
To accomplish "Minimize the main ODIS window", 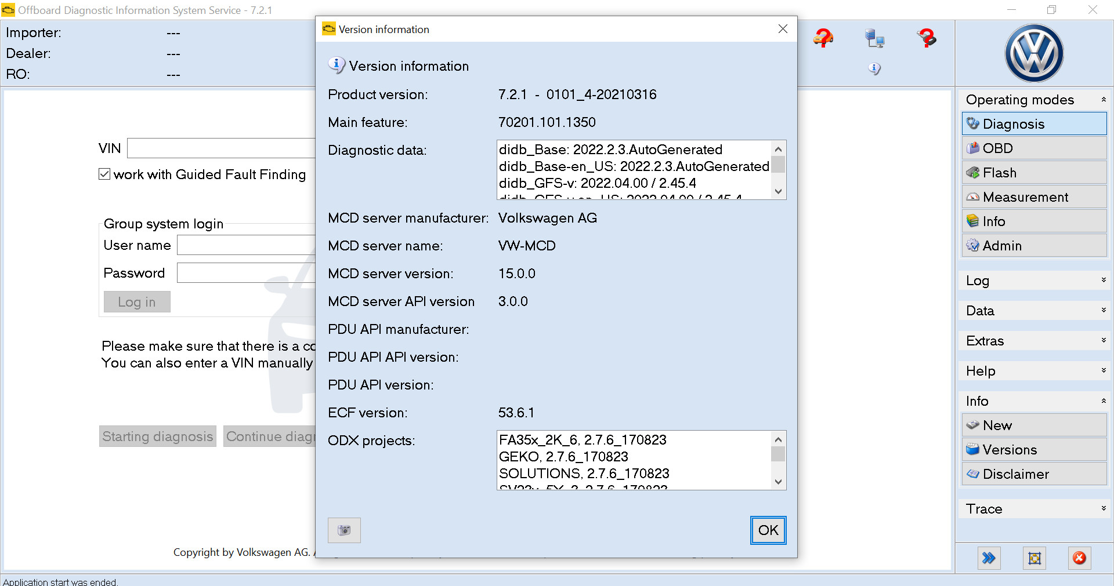I will (x=1011, y=10).
